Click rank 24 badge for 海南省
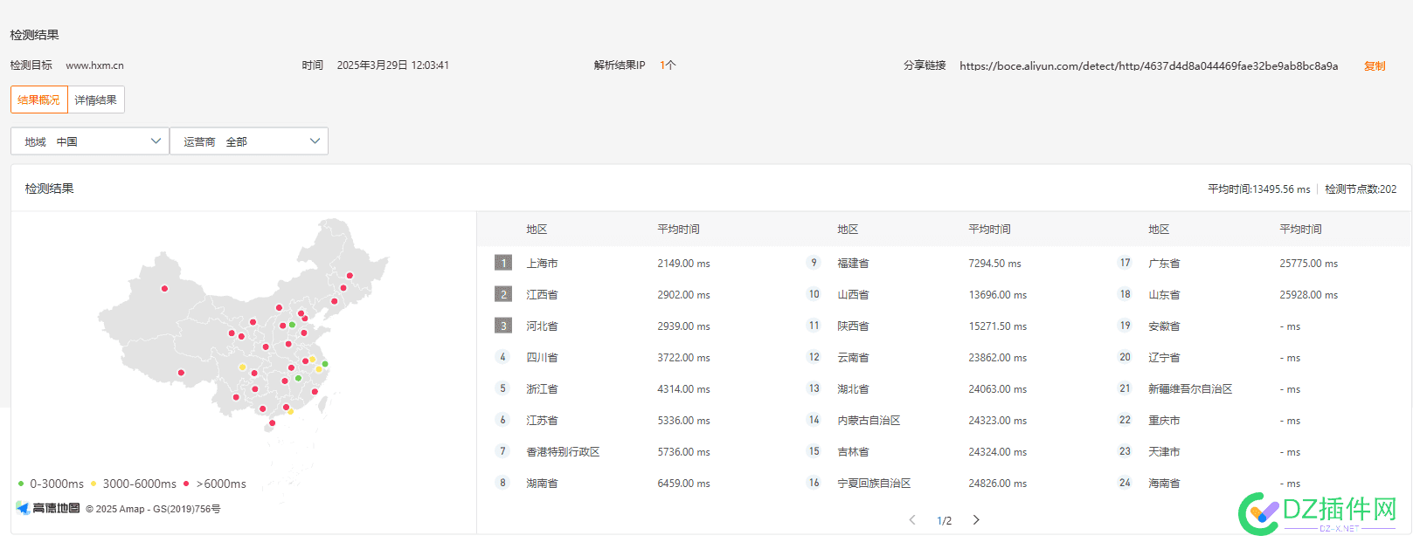The image size is (1413, 549). [x=1126, y=483]
